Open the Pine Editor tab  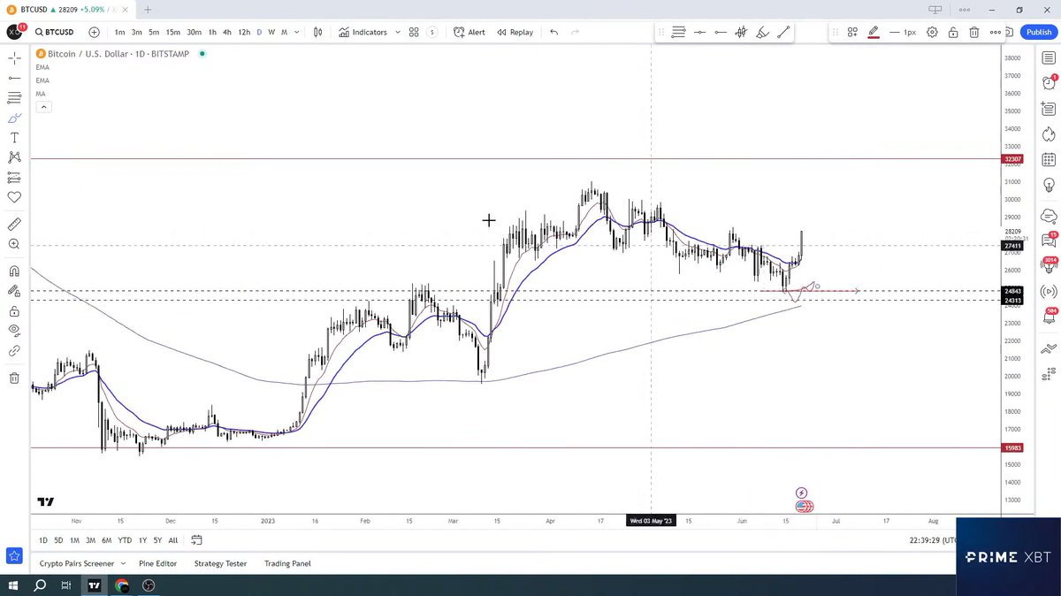(x=157, y=563)
